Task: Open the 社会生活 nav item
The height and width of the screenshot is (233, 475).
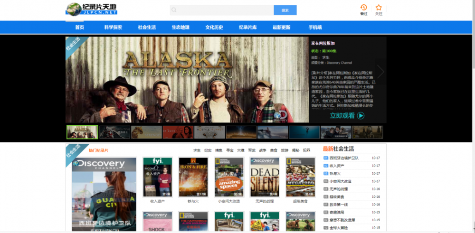Action: point(147,27)
